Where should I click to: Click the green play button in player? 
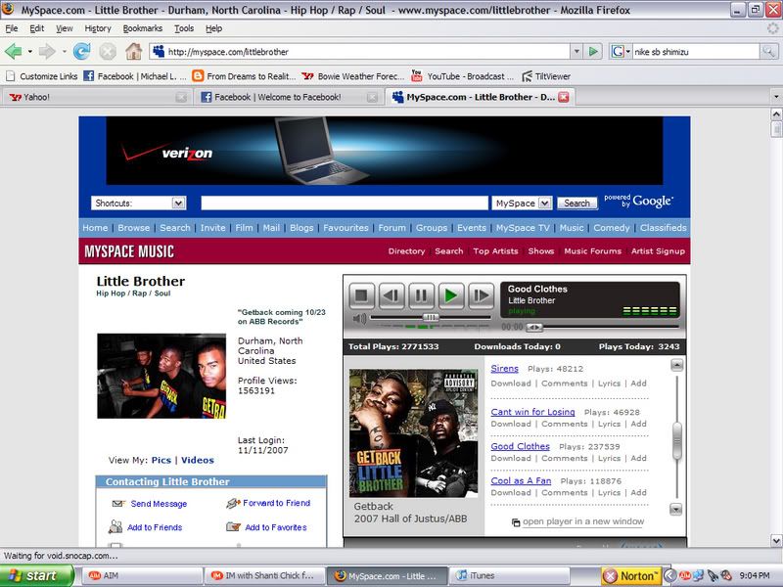(451, 296)
